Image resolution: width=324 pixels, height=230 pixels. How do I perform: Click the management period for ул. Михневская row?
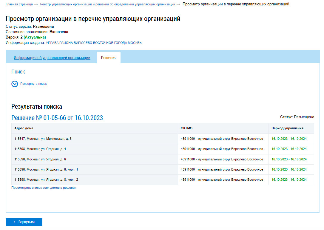pos(289,139)
